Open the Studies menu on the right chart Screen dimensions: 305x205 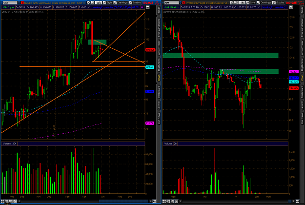[278, 3]
